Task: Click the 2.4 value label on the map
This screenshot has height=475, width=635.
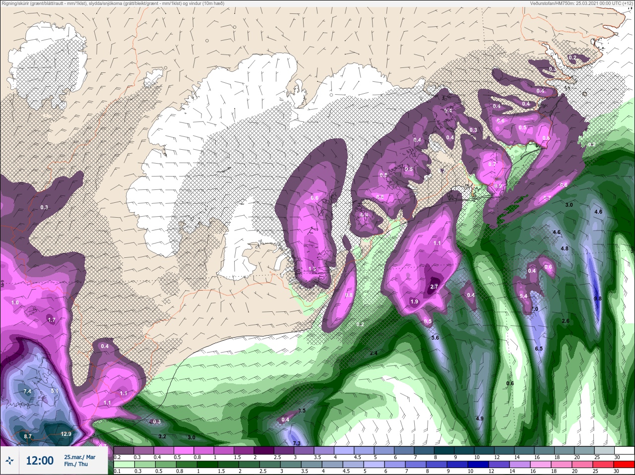Action: tap(374, 353)
